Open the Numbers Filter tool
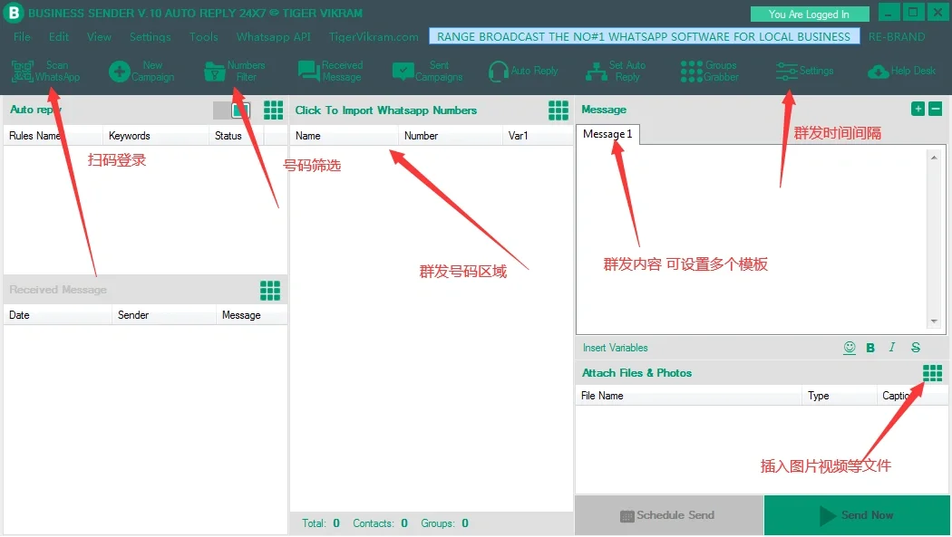The width and height of the screenshot is (952, 537). coord(234,71)
